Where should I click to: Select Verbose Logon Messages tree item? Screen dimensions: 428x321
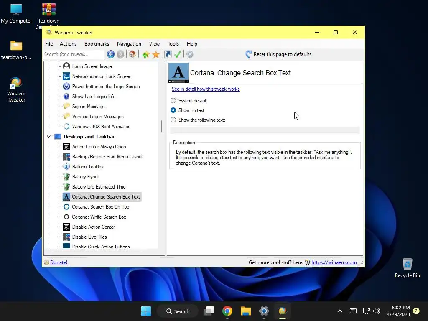click(98, 117)
